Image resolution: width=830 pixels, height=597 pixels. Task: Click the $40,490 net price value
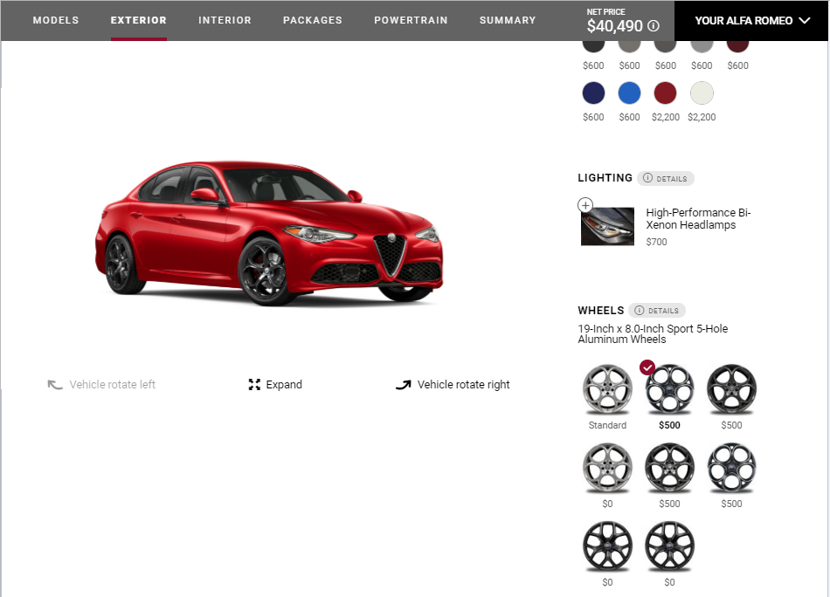615,26
